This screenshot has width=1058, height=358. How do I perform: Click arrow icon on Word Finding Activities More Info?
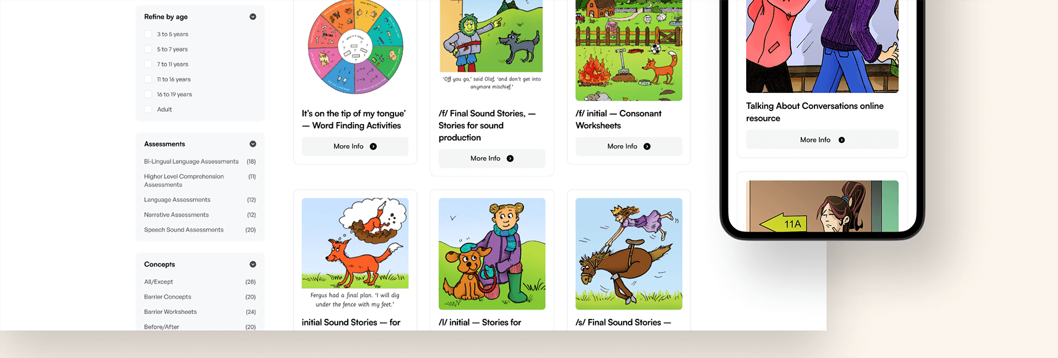click(374, 147)
